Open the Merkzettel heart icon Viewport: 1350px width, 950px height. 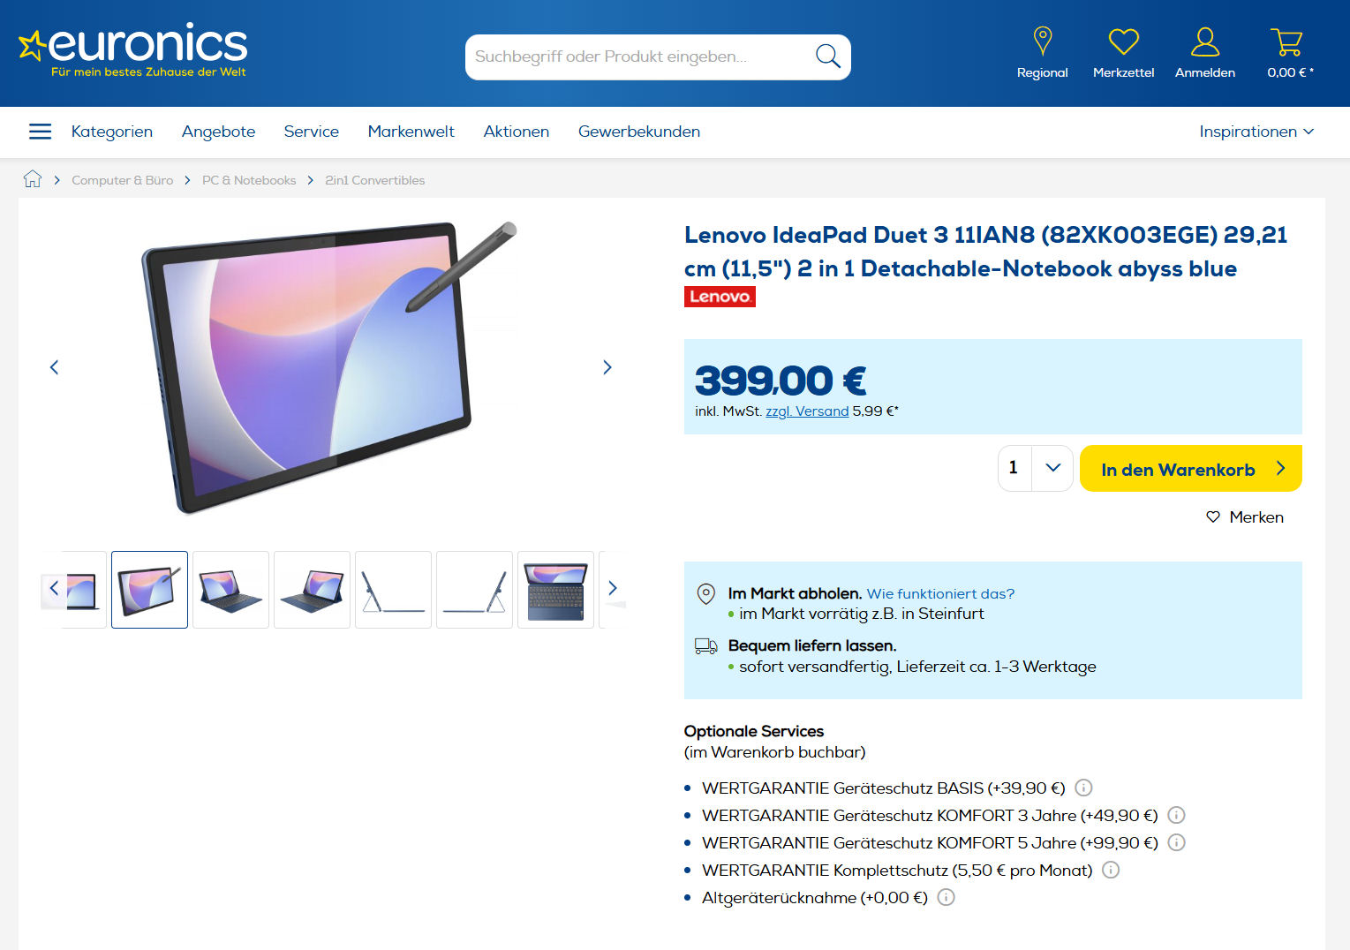(x=1124, y=41)
